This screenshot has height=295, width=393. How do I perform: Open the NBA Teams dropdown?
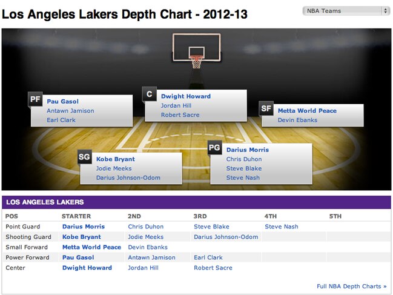346,11
